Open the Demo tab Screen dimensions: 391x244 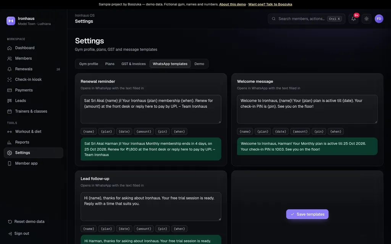199,64
